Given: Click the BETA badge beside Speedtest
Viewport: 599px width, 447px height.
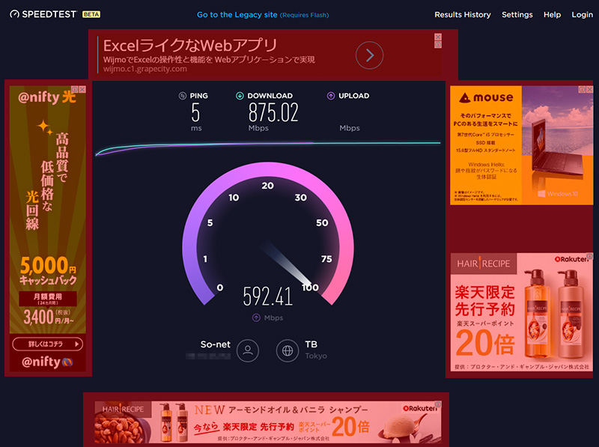Looking at the screenshot, I should (x=91, y=15).
